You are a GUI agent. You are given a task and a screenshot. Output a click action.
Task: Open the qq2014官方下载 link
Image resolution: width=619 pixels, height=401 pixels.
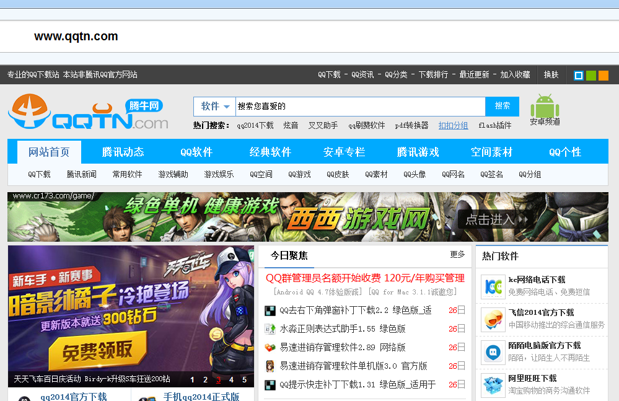click(74, 397)
